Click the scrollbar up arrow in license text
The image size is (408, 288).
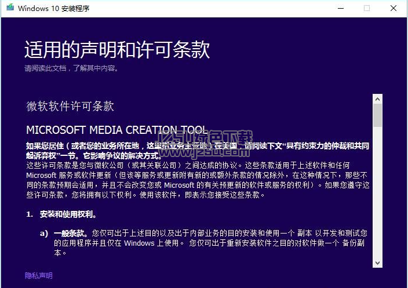377,99
